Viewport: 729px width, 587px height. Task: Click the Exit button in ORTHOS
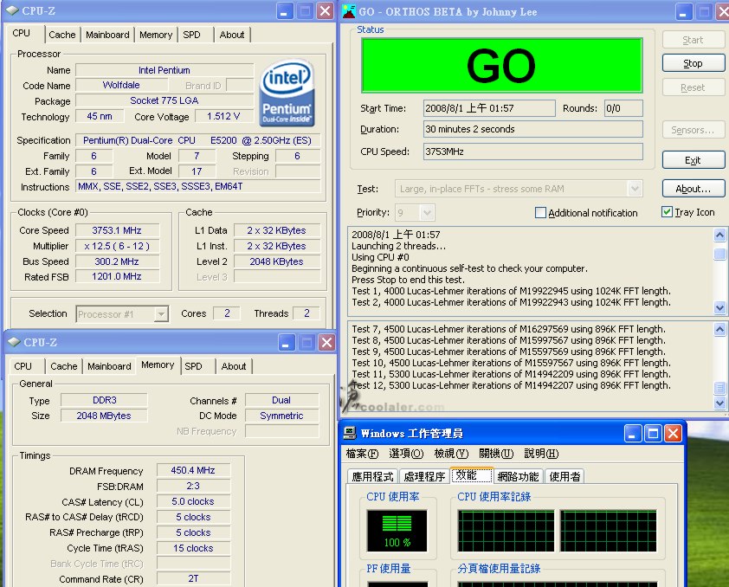tap(693, 160)
